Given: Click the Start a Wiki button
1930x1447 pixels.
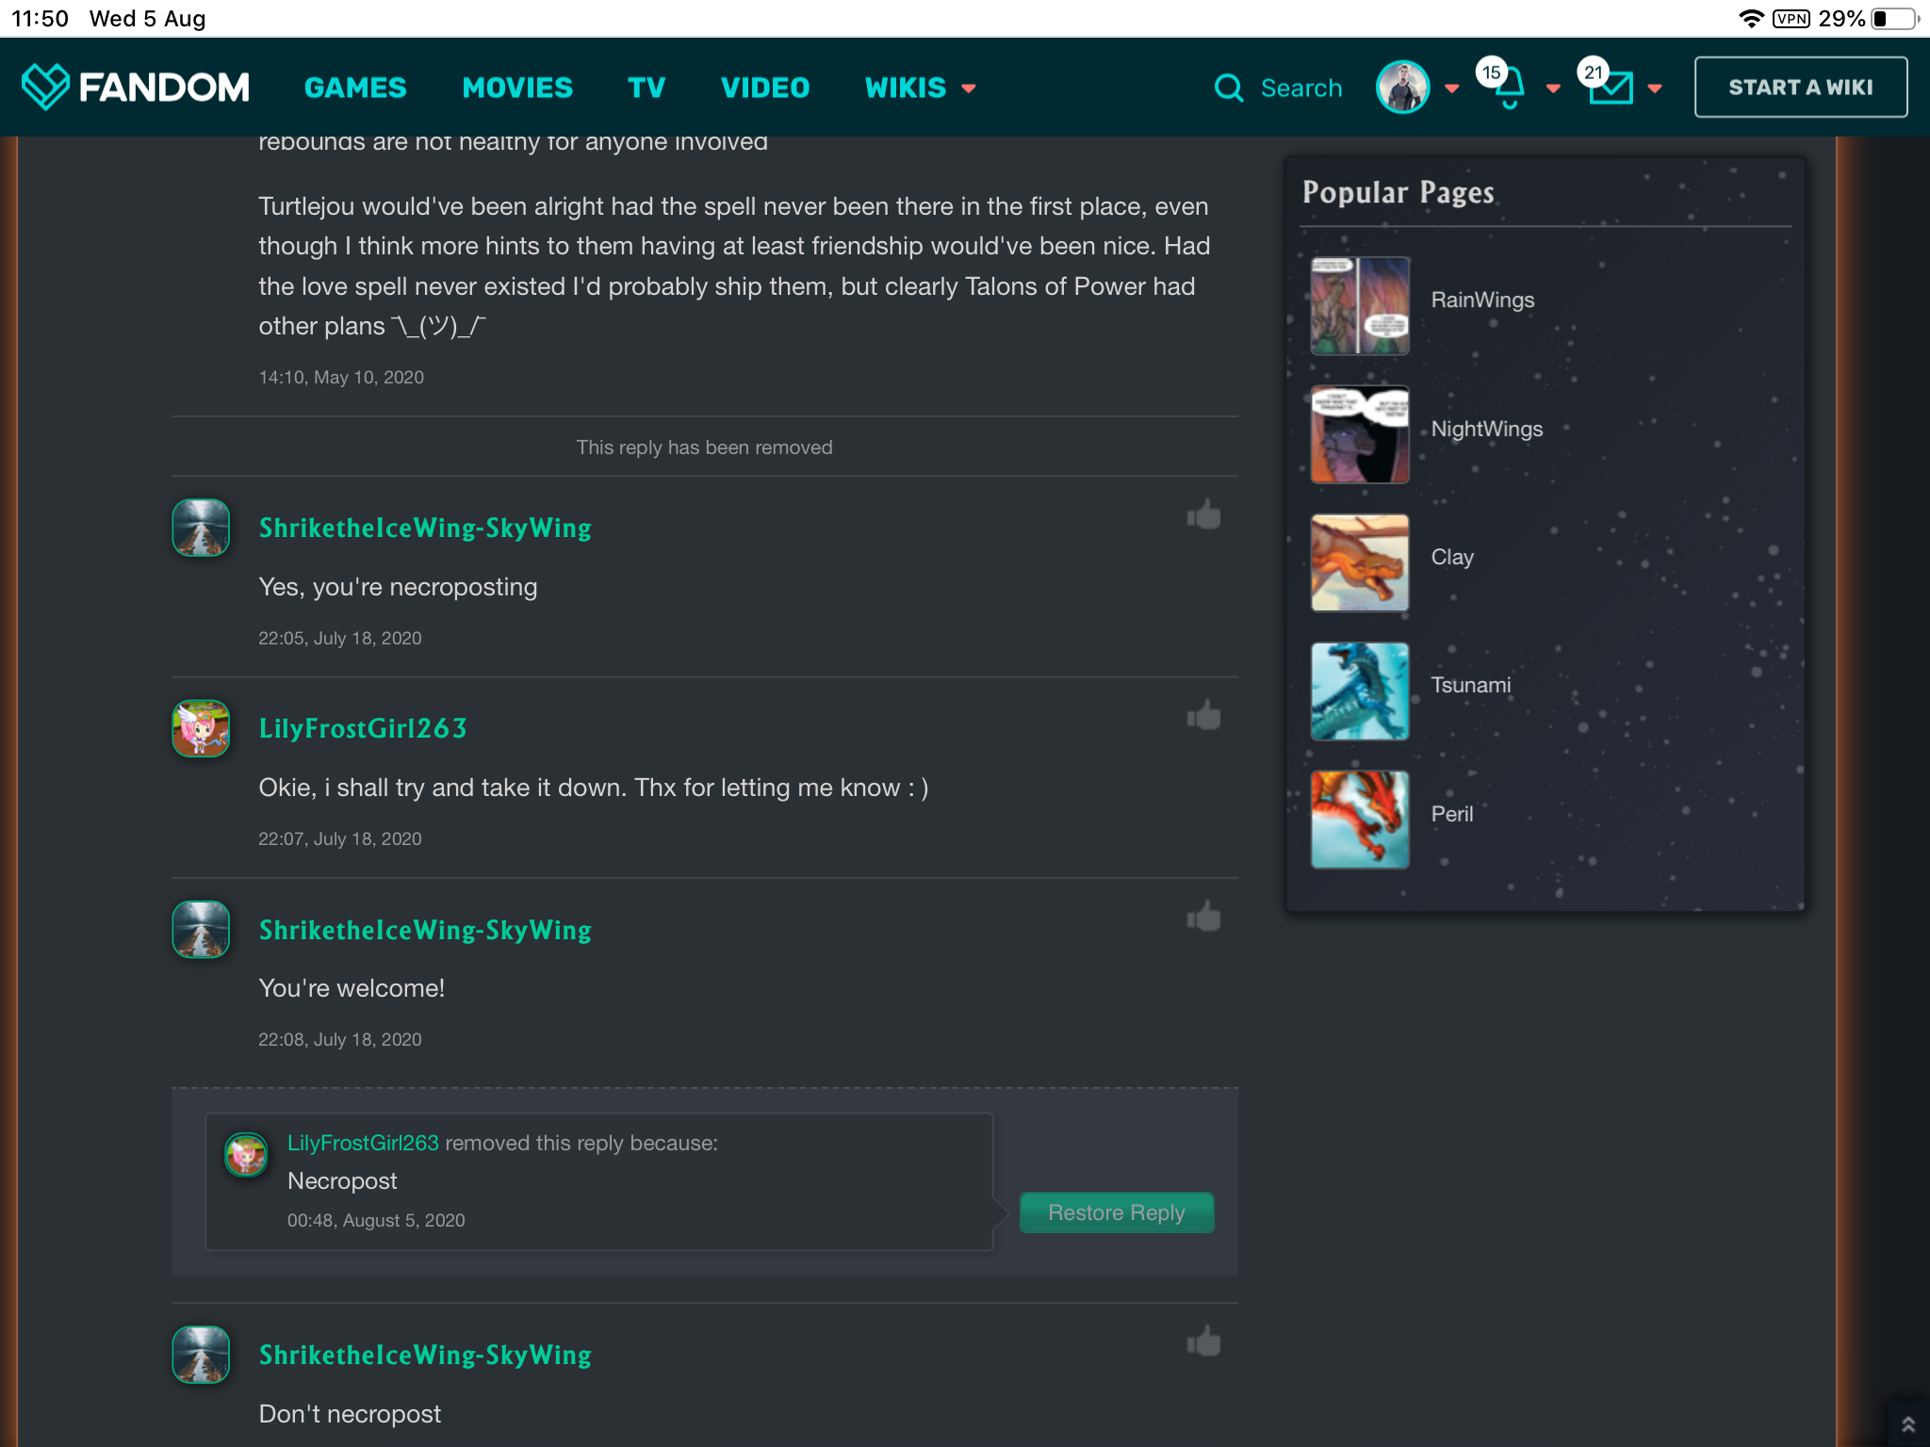Looking at the screenshot, I should [x=1800, y=88].
